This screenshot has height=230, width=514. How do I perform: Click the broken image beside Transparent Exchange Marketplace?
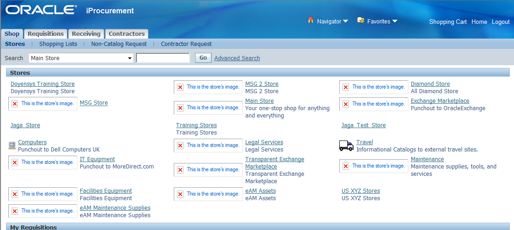point(208,170)
